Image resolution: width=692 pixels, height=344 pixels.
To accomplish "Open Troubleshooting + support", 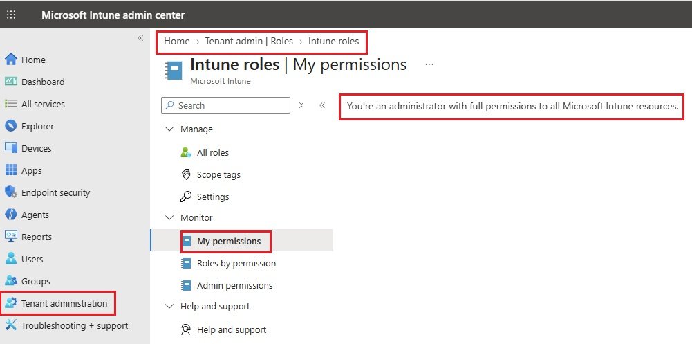I will (75, 325).
